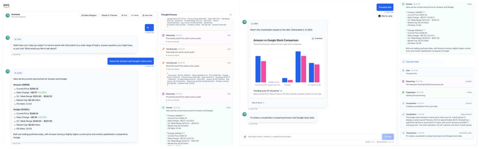Click the Send button
The image size is (479, 149).
tap(388, 137)
